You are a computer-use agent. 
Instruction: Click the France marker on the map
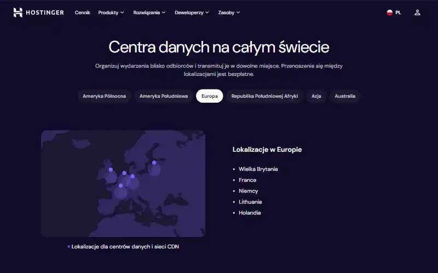point(120,186)
